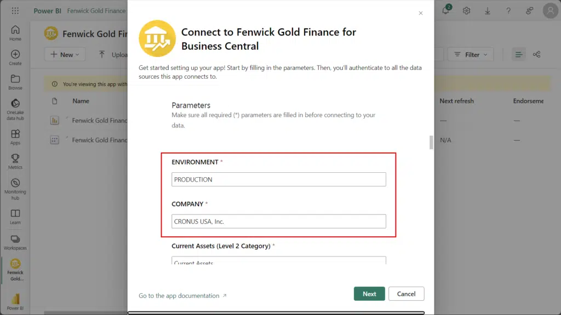
Task: Go to Home in sidebar
Action: point(15,33)
